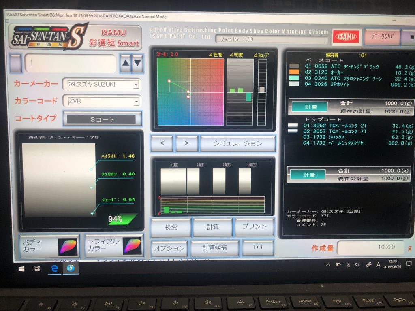The height and width of the screenshot is (311, 415).
Task: Open Task View on the taskbar
Action: 38,269
